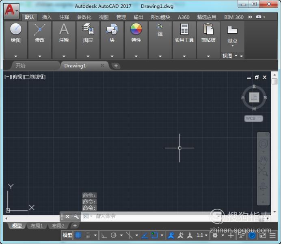Open the 实用工具 (Utilities) calculator panel
The width and height of the screenshot is (281, 244).
[x=184, y=29]
